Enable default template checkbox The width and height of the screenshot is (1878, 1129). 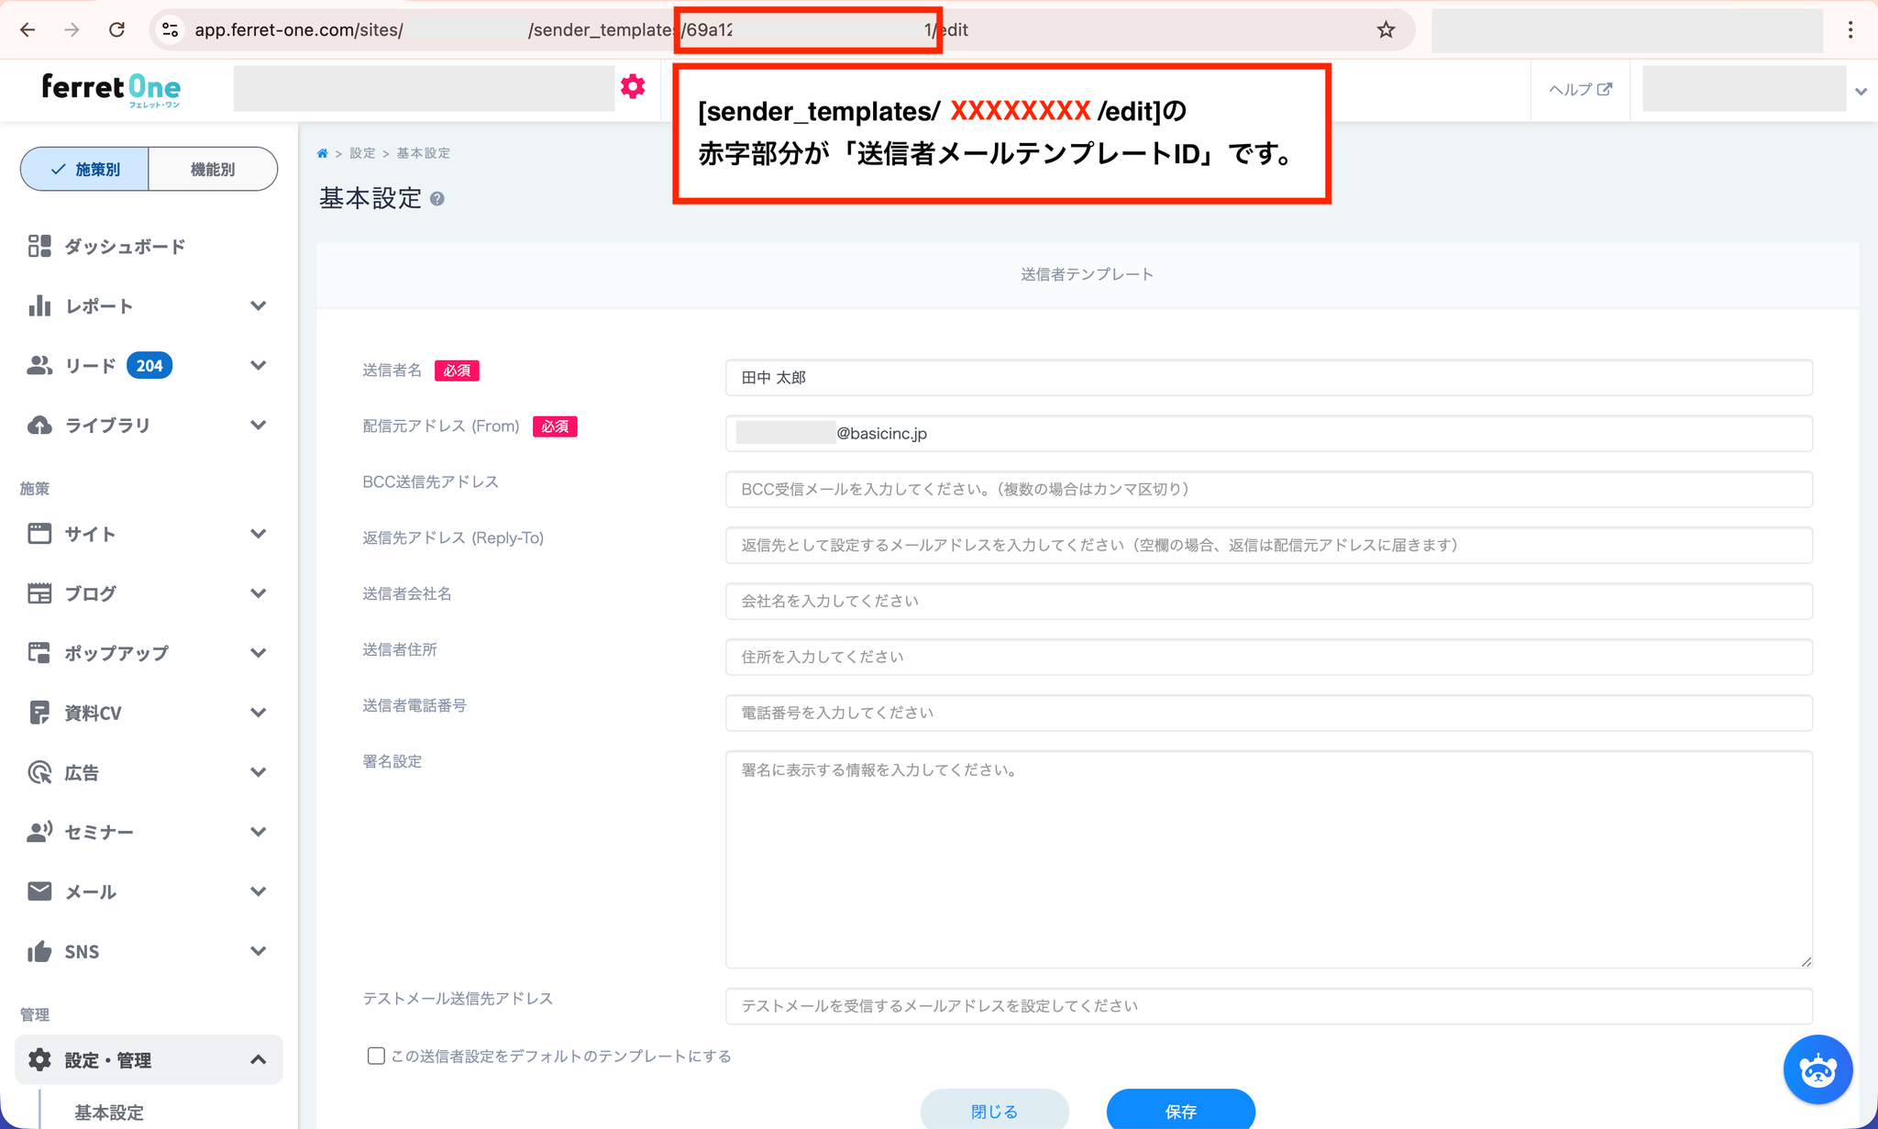(x=376, y=1056)
